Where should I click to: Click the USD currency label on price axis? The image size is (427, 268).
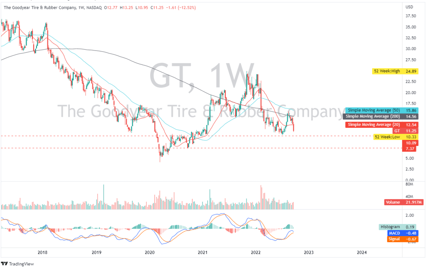pyautogui.click(x=409, y=7)
